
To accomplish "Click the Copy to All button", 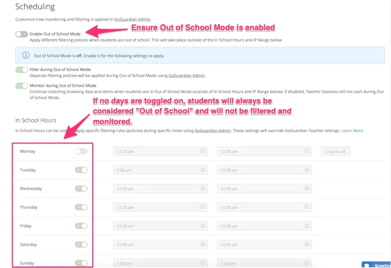I will coord(335,151).
